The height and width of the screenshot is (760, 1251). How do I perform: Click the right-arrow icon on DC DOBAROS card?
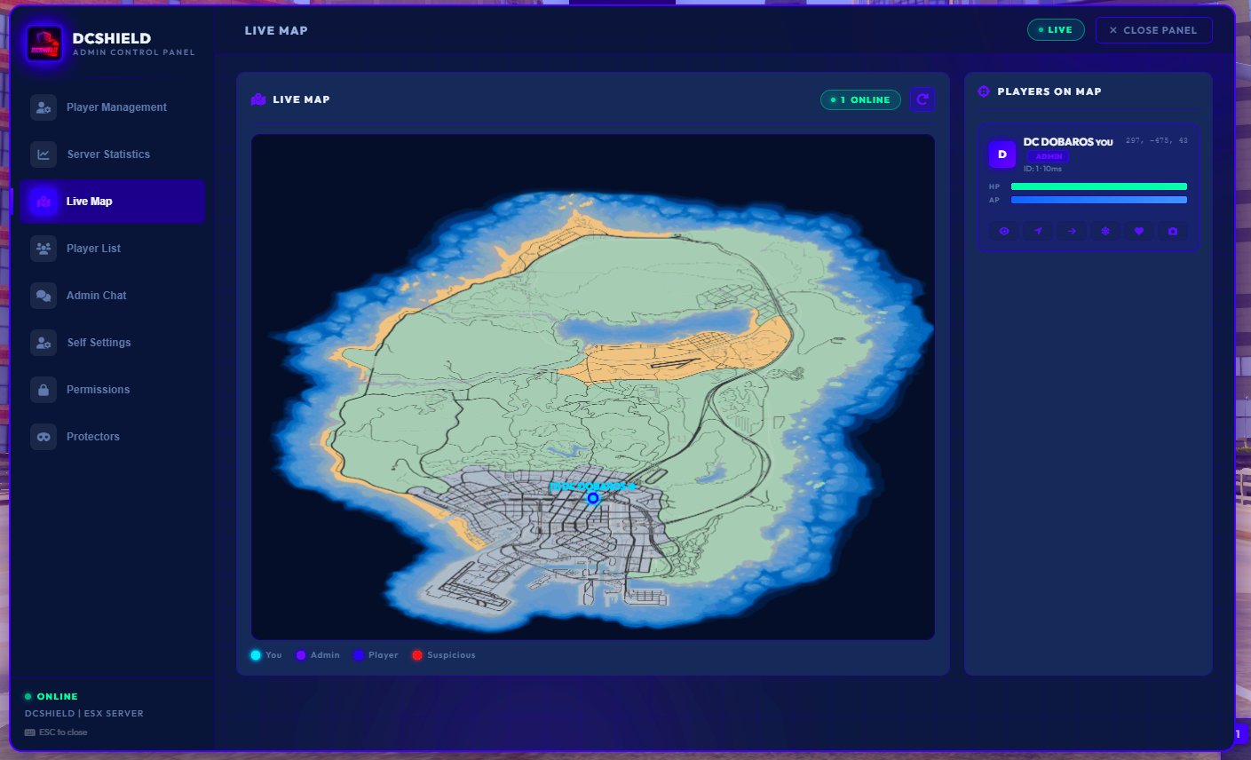(x=1072, y=231)
